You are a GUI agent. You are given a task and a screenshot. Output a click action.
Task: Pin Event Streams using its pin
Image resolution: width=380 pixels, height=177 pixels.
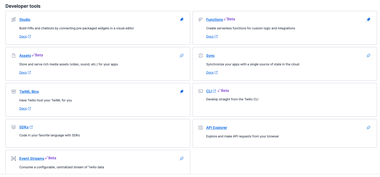(182, 158)
